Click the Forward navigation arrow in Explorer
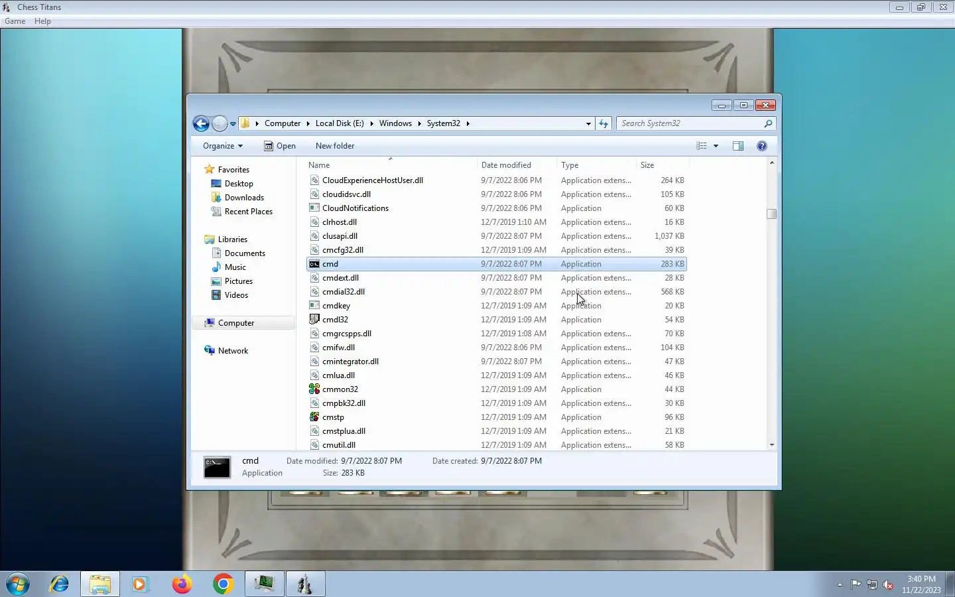The height and width of the screenshot is (597, 955). point(220,123)
